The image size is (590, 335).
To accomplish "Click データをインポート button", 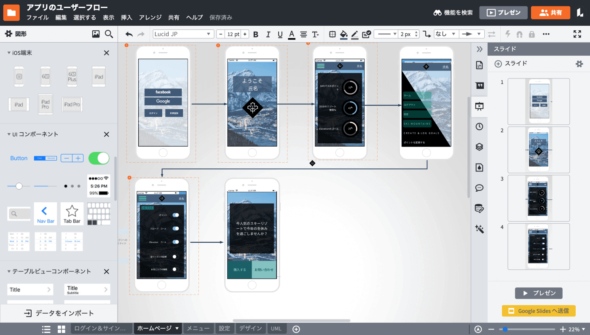I will [x=59, y=313].
